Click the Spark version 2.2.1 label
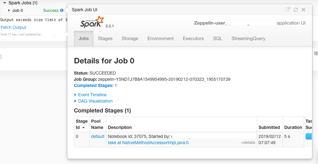Image resolution: width=318 pixels, height=164 pixels. tap(110, 26)
